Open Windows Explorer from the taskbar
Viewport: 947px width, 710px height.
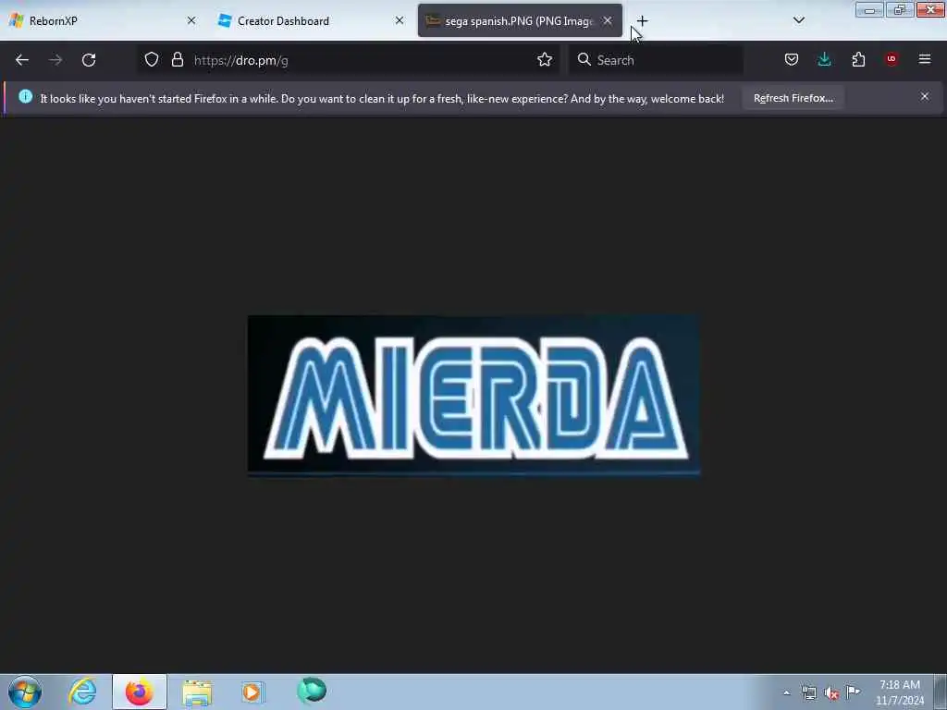[x=197, y=692]
